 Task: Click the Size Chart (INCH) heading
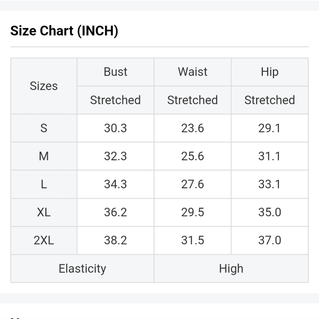[x=64, y=31]
